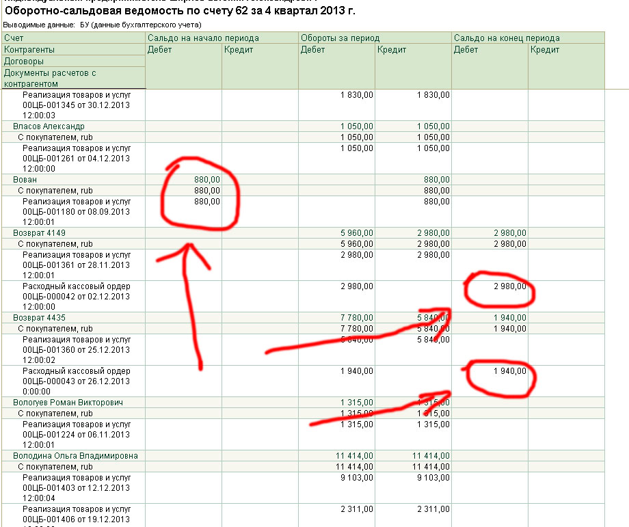This screenshot has width=629, height=527.
Task: Open cash order 00ЦБ-000043 dated 26.12.2013
Action: point(76,381)
